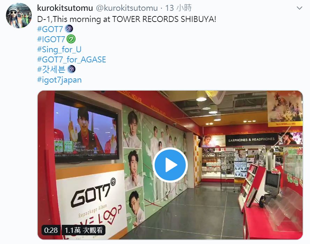
Task: Click the green IGOT7 emoji icon
Action: pyautogui.click(x=71, y=39)
